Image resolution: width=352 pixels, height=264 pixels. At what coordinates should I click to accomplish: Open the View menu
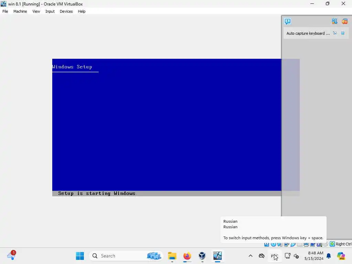coord(36,11)
